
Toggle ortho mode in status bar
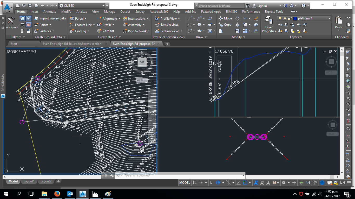212,183
